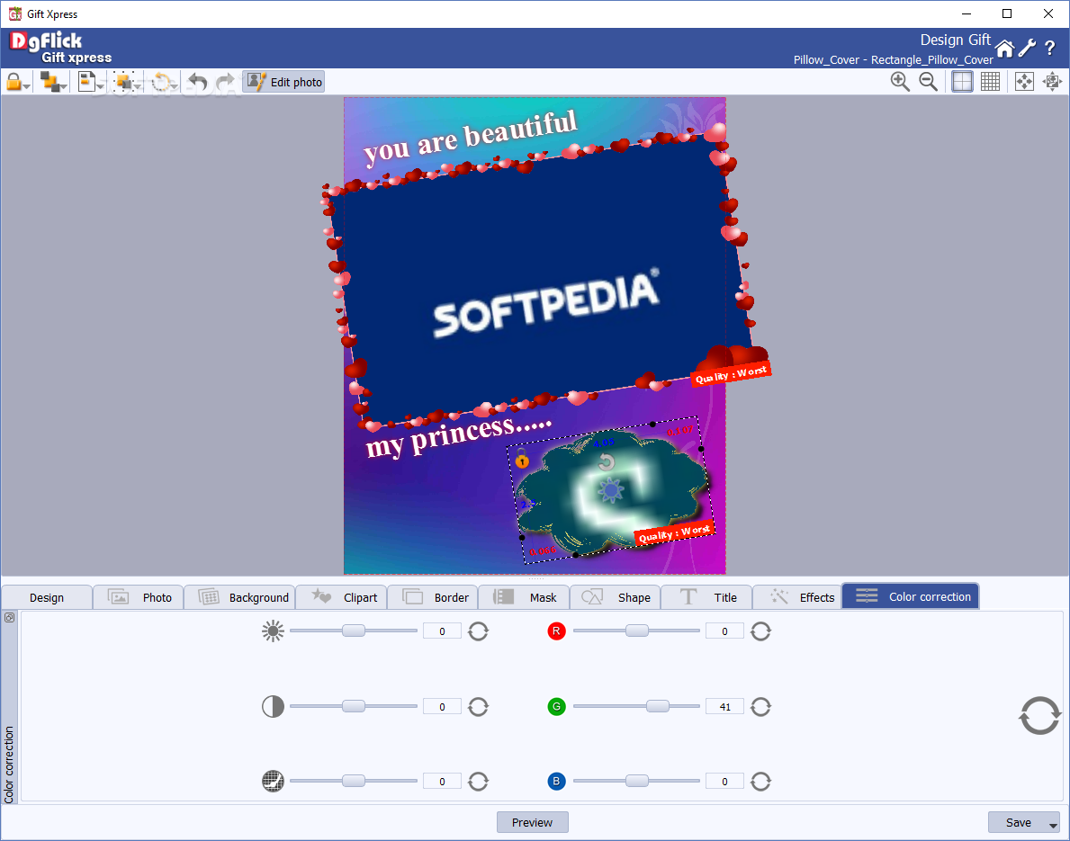This screenshot has width=1070, height=841.
Task: Click the green channel slider handle
Action: pyautogui.click(x=658, y=706)
